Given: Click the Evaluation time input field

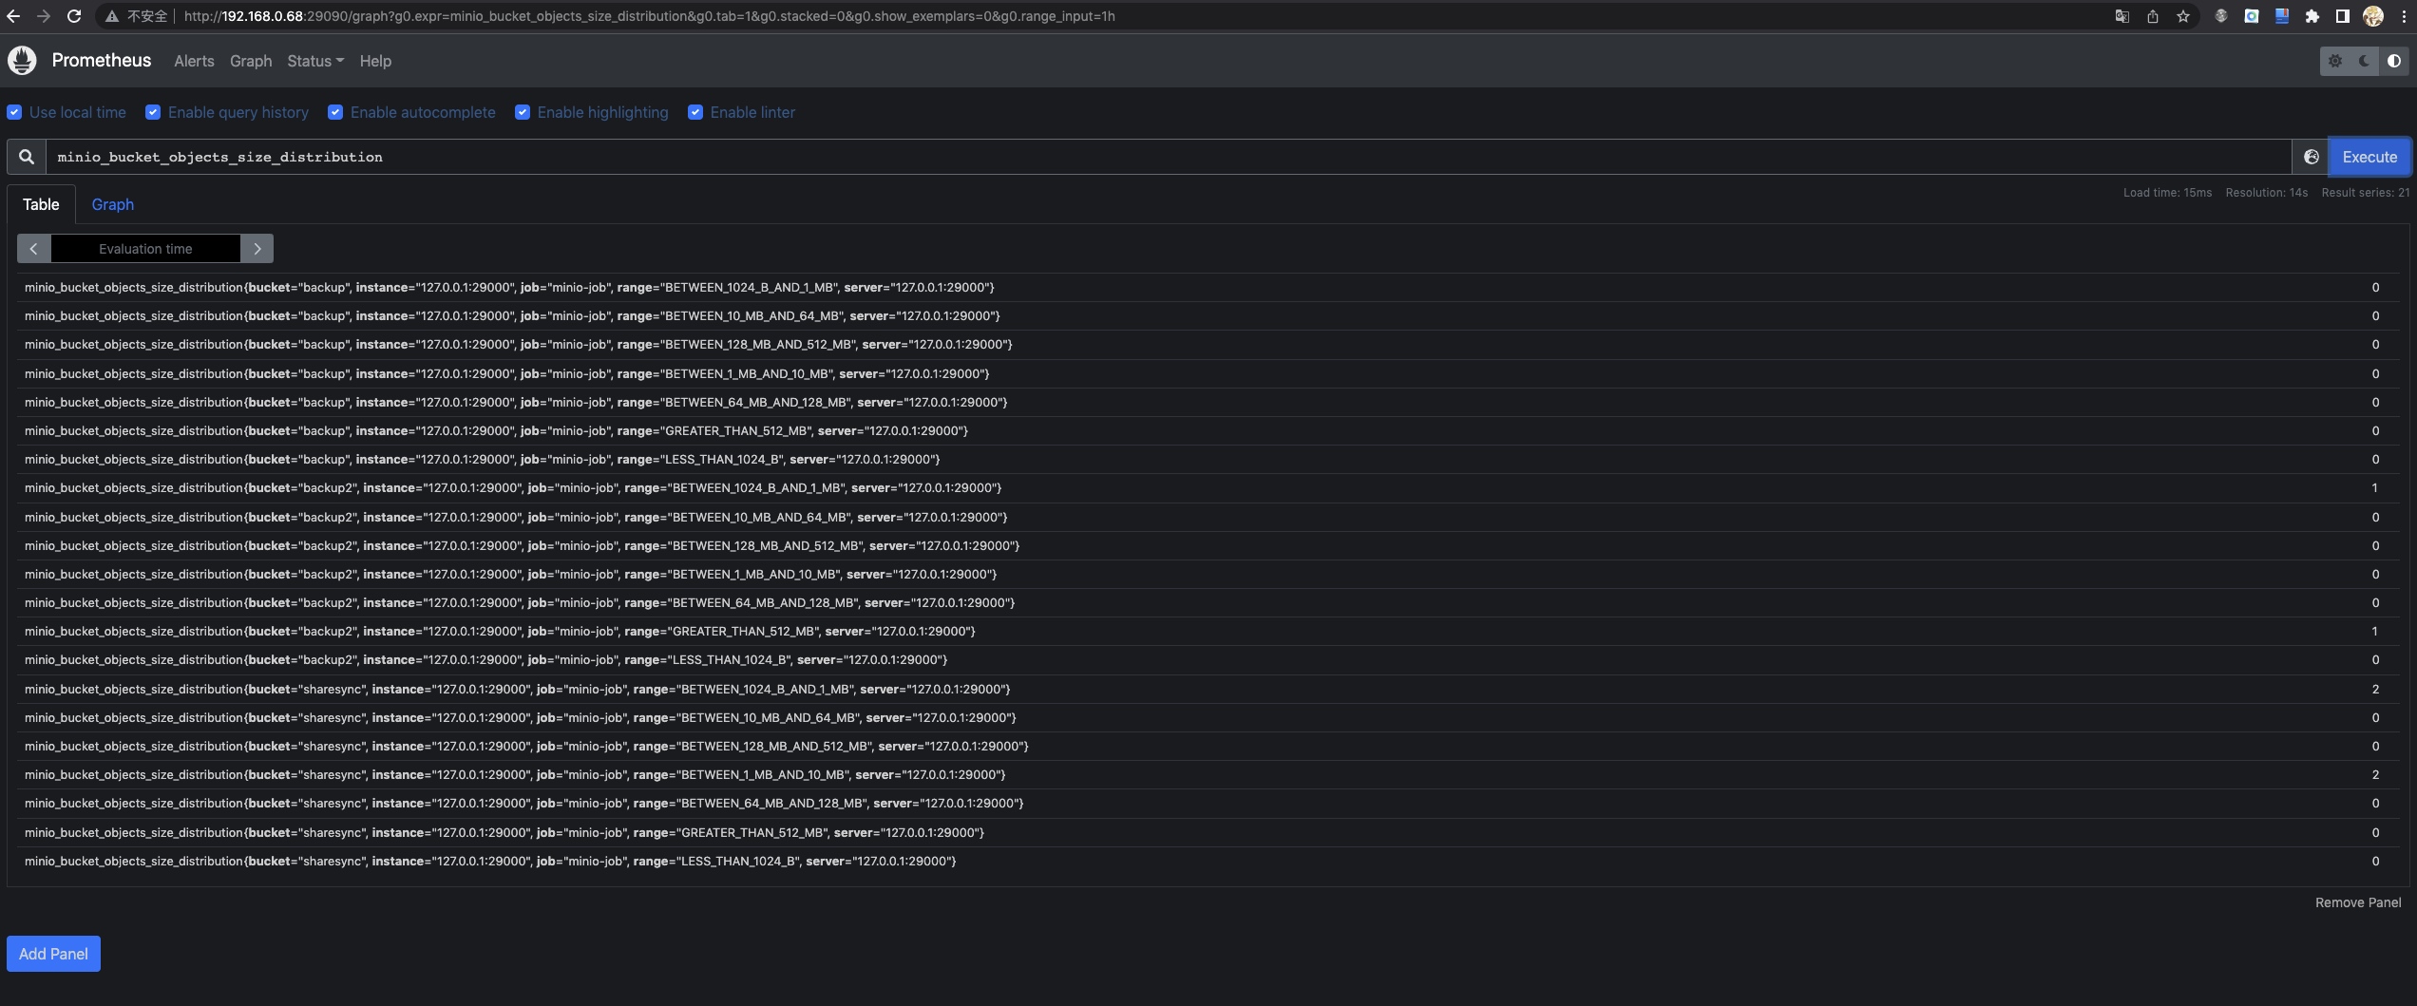Looking at the screenshot, I should coord(145,249).
